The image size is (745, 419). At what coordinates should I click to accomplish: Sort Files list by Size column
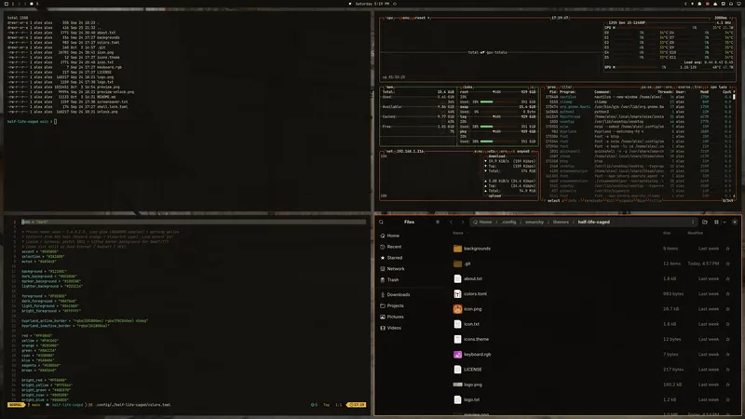667,234
